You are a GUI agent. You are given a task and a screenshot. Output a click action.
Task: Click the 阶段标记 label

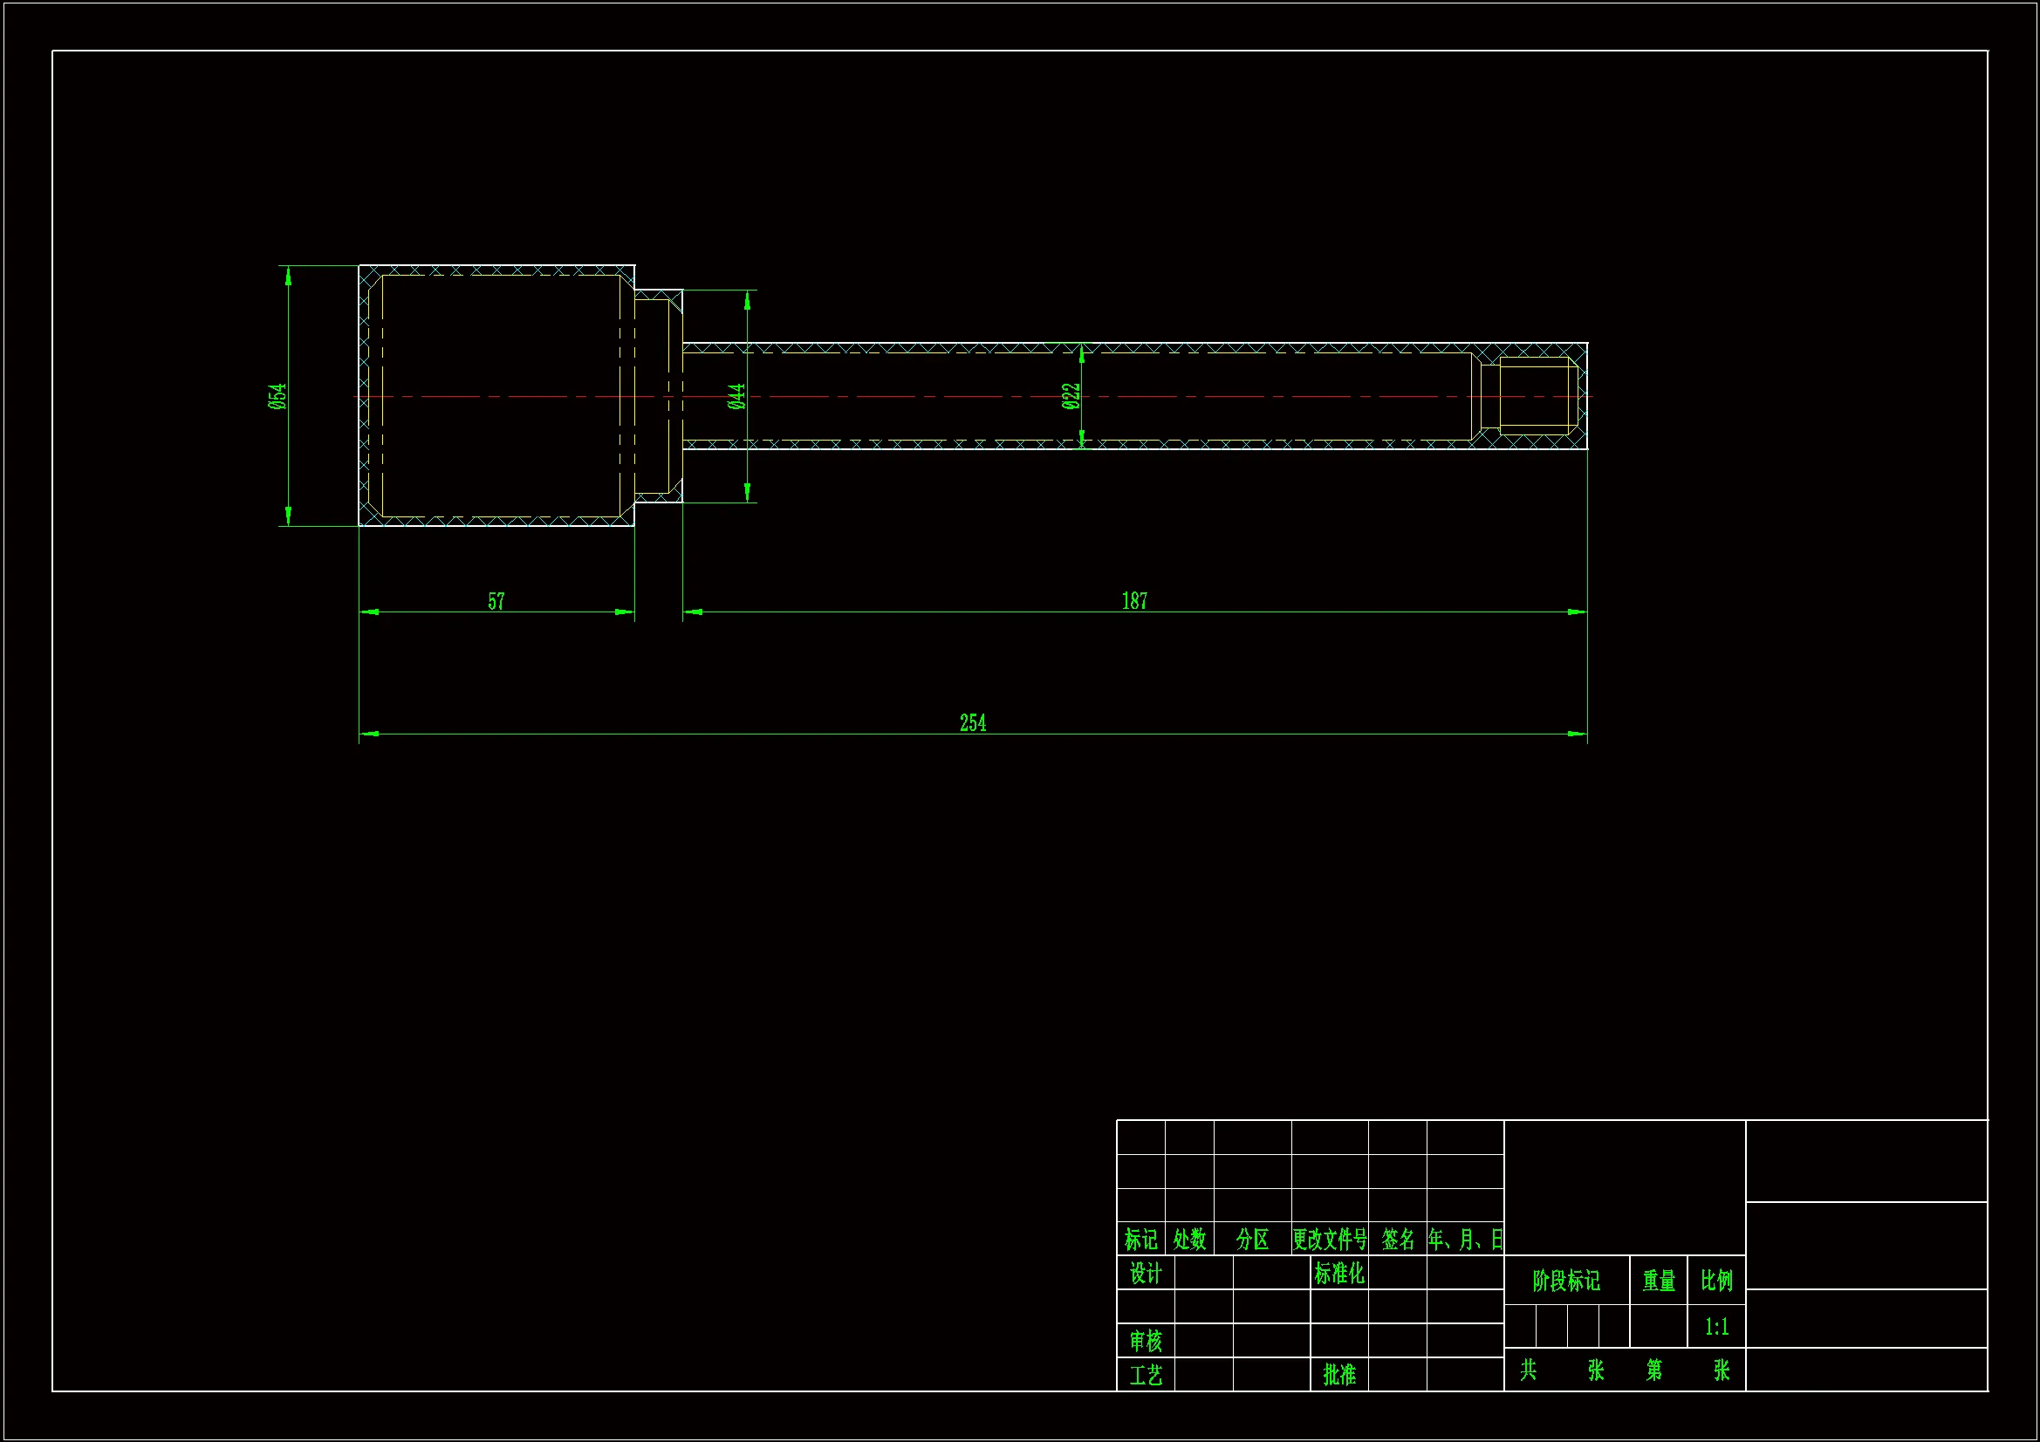tap(1565, 1281)
